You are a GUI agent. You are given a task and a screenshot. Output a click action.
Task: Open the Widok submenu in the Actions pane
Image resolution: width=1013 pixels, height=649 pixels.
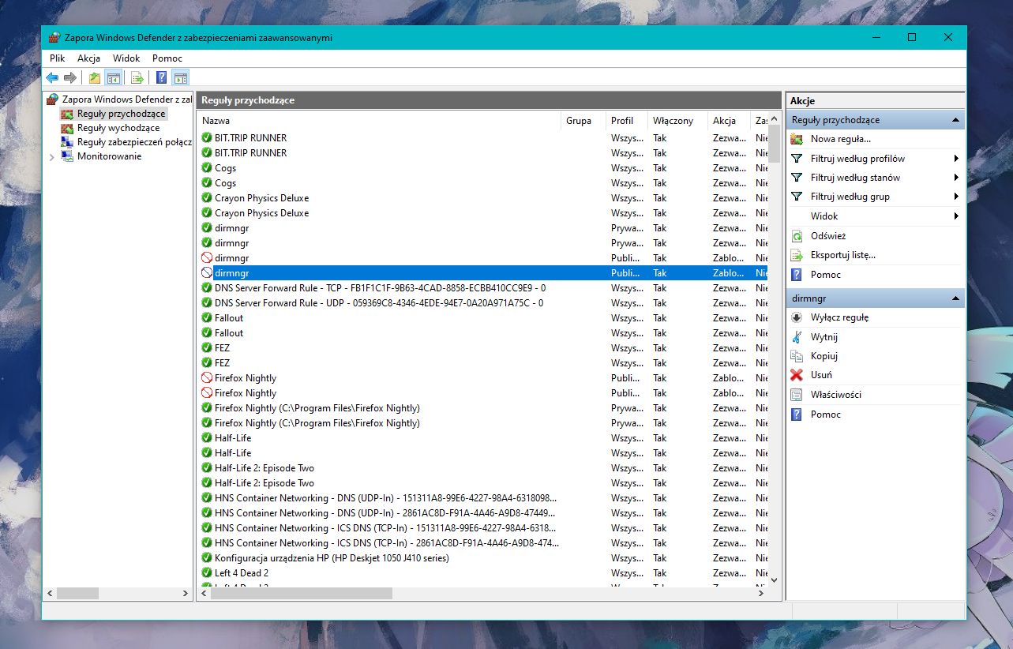(875, 216)
